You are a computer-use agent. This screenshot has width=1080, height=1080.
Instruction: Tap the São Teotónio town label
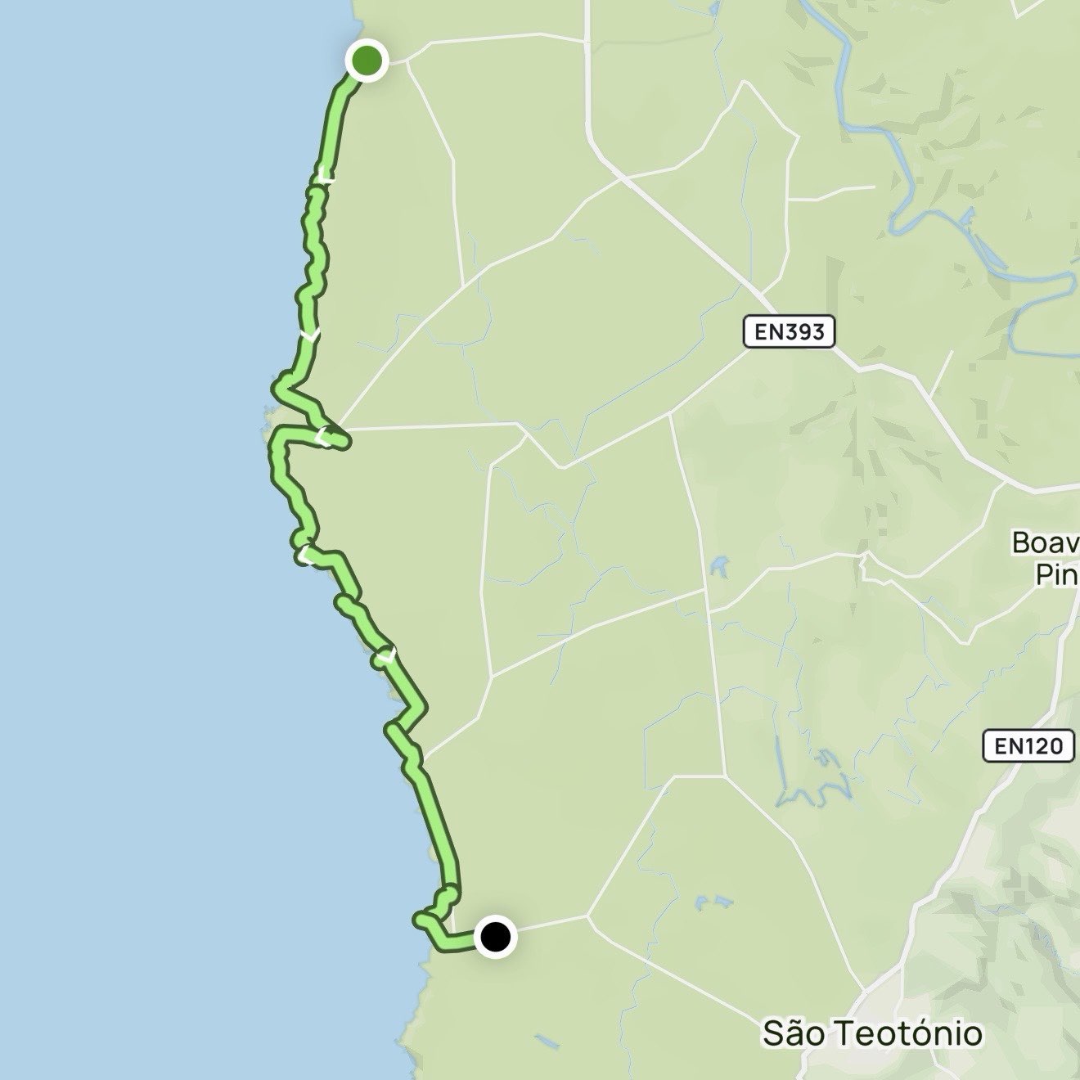click(x=872, y=1033)
